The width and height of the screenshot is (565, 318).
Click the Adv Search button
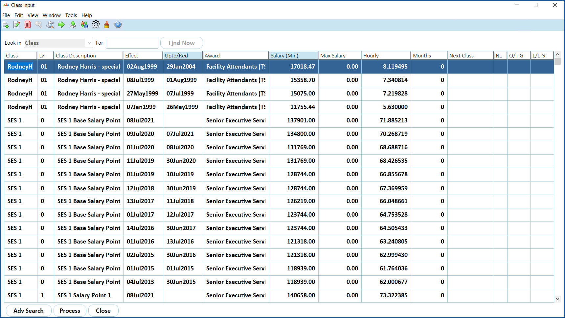29,311
